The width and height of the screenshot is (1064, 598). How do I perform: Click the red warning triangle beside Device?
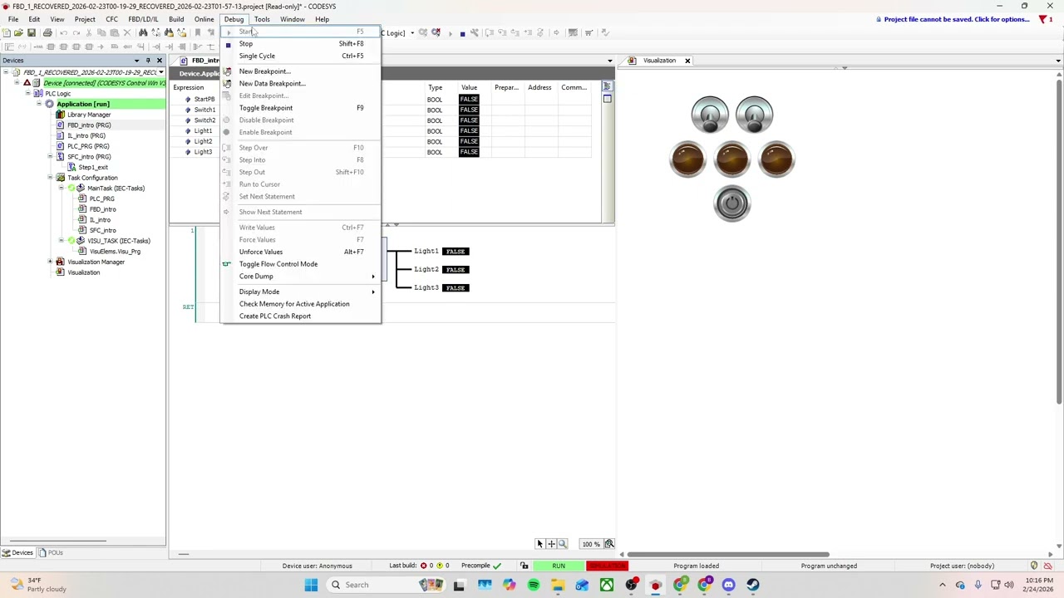pyautogui.click(x=27, y=83)
